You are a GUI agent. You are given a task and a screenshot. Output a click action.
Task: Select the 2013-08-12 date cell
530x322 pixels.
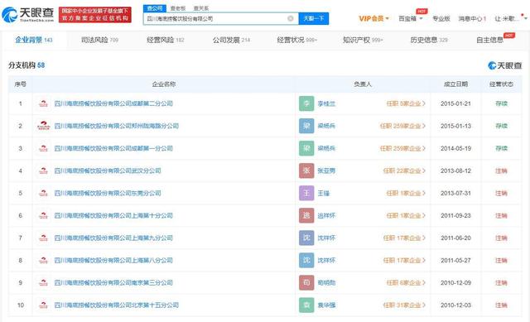455,171
